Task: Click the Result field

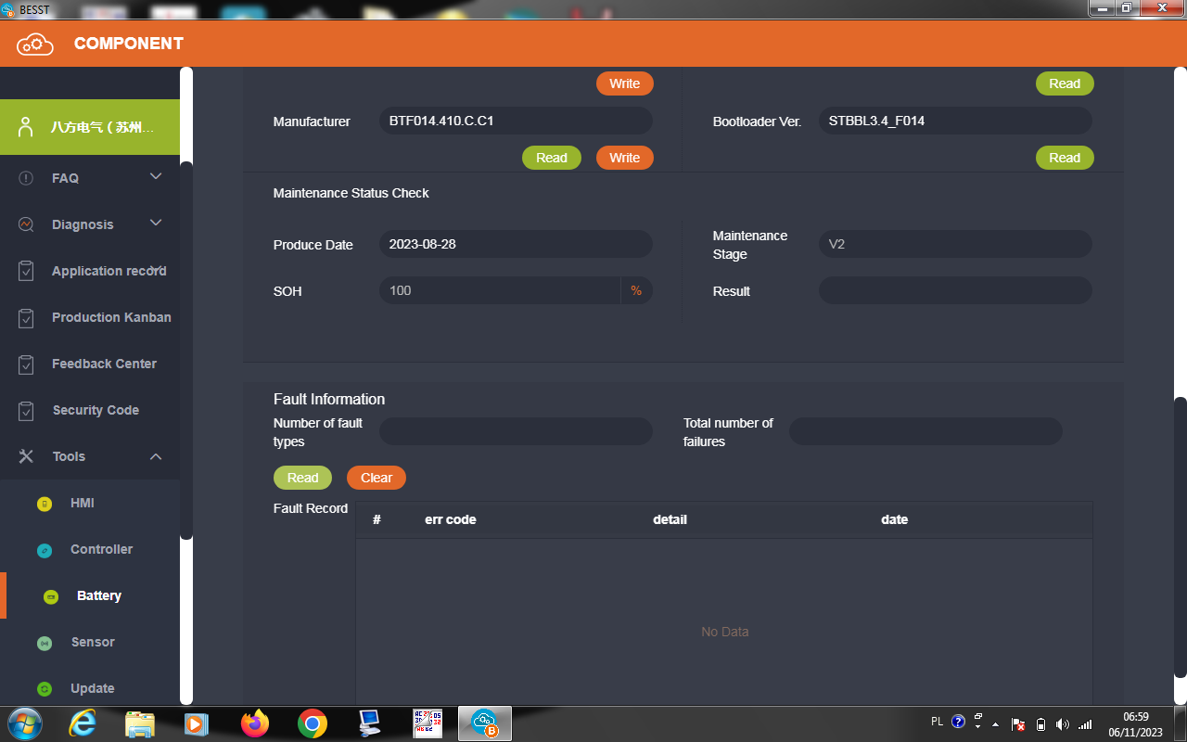Action: click(955, 290)
